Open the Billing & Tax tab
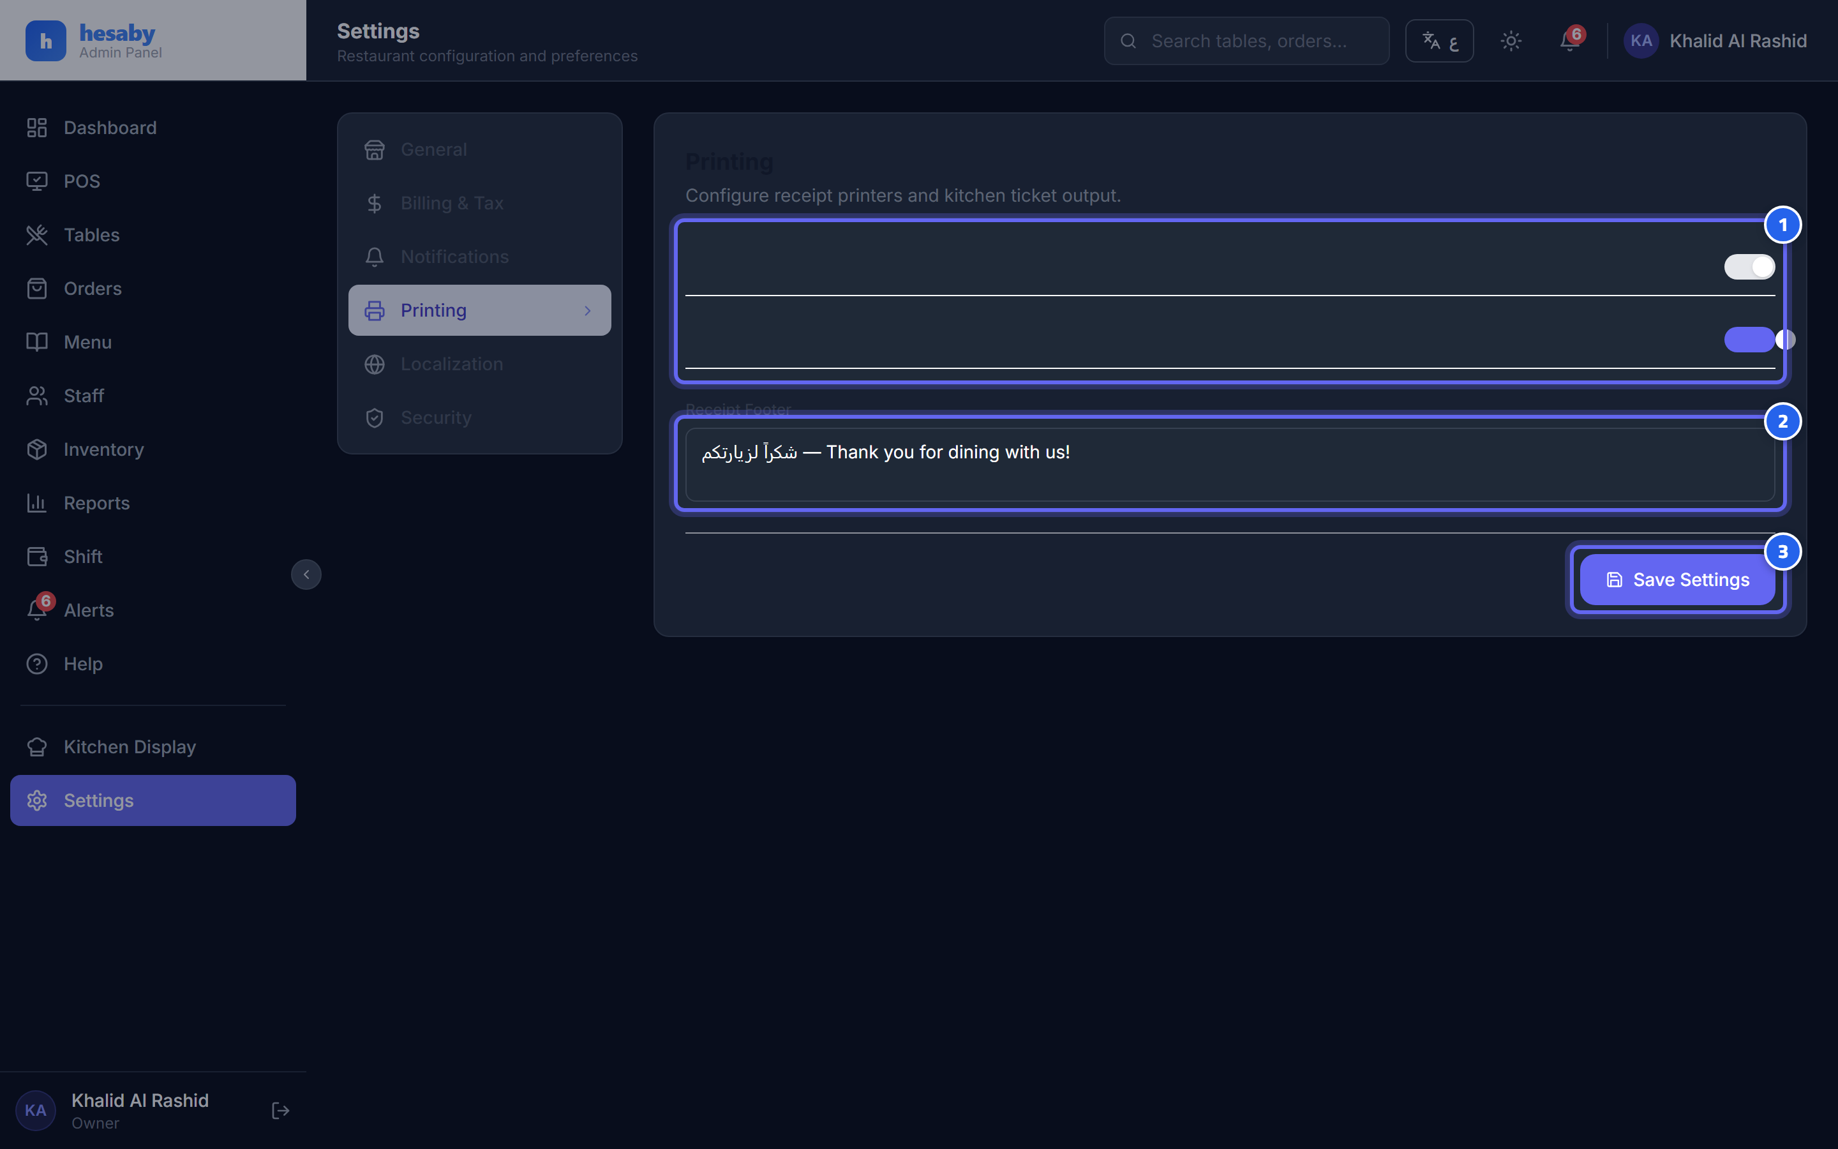This screenshot has width=1838, height=1149. pos(479,203)
